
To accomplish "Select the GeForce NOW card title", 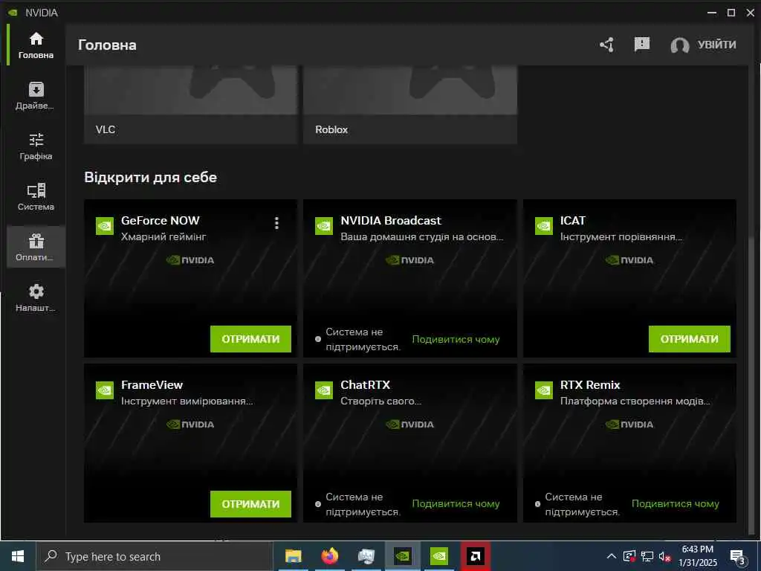I will click(x=161, y=220).
